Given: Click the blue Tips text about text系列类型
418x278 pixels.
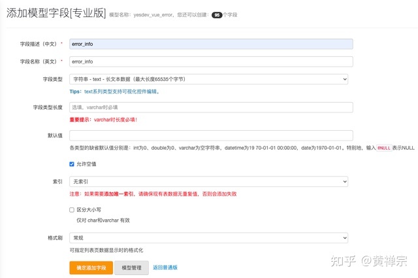Looking at the screenshot, I should coord(114,92).
